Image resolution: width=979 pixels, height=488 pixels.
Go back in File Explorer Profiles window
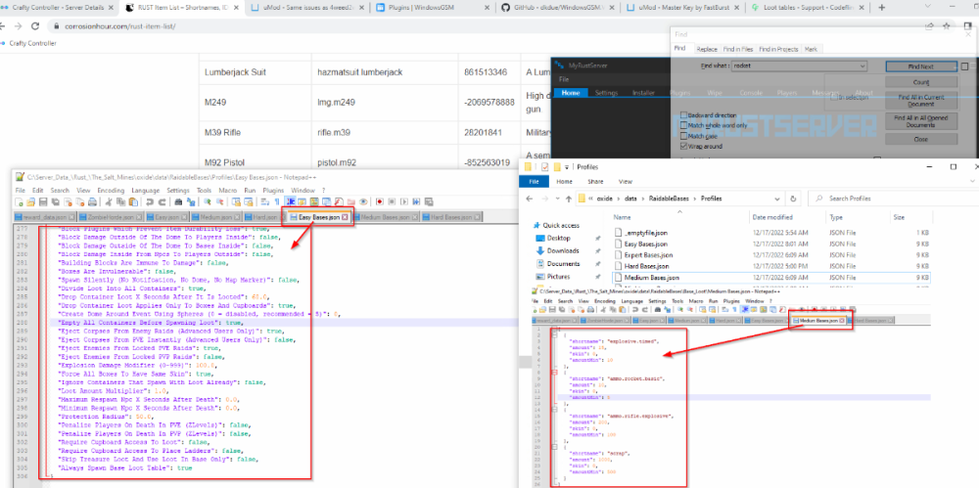(529, 199)
